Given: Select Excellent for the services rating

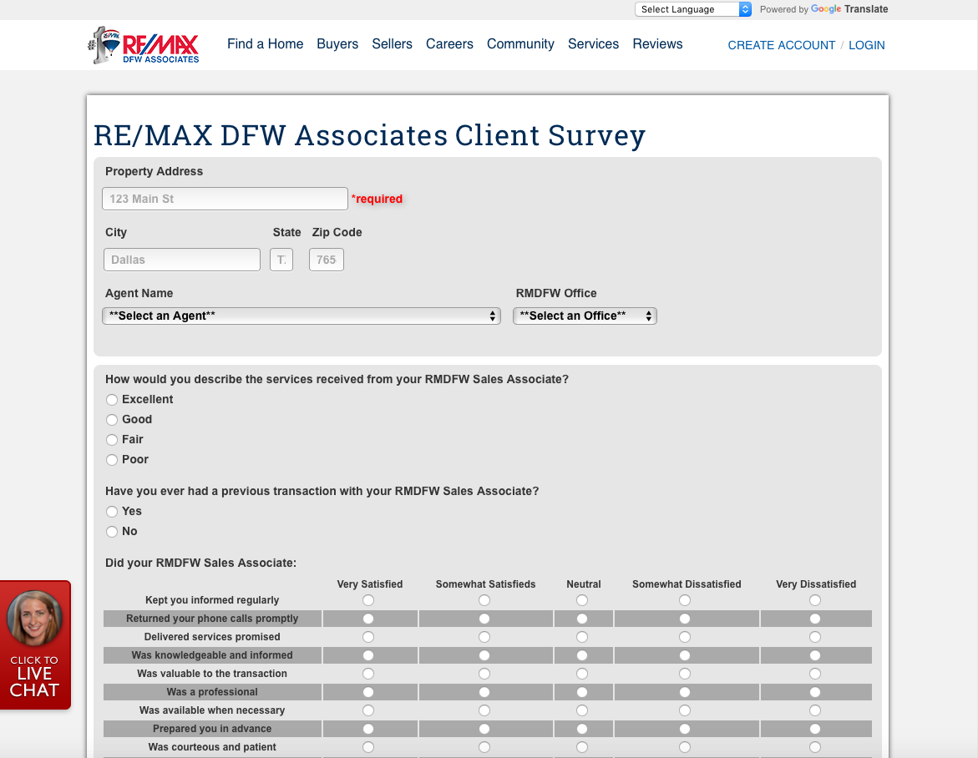Looking at the screenshot, I should (x=112, y=399).
